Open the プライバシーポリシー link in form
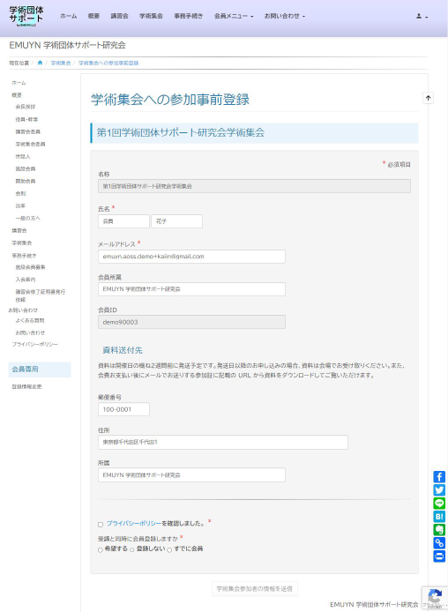The height and width of the screenshot is (612, 448). click(134, 524)
